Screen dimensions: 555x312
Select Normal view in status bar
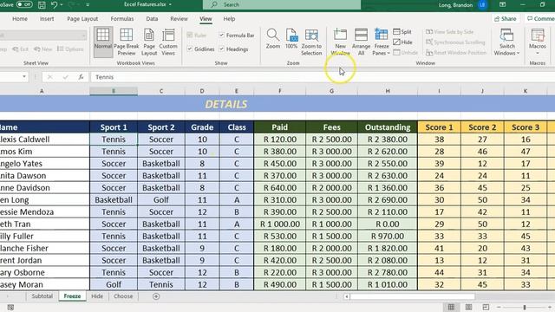451,307
